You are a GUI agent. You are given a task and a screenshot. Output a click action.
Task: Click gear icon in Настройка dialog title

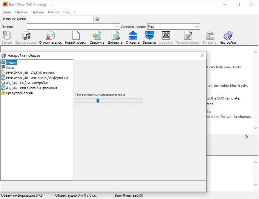point(4,56)
